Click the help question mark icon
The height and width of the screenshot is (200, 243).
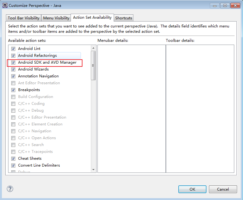pos(10,189)
